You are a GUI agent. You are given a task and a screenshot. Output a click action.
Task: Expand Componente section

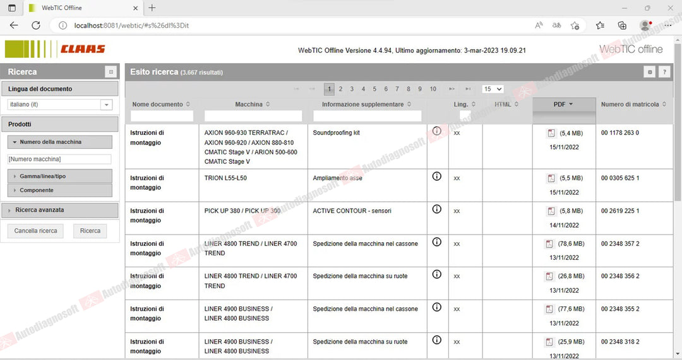click(x=59, y=190)
